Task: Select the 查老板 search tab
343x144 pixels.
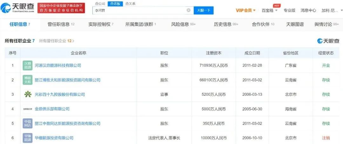Action: (115, 4)
